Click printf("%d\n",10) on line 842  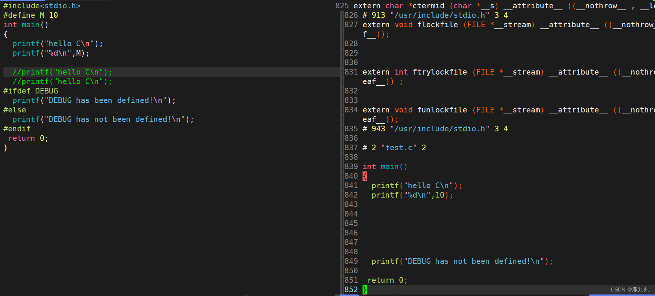[x=413, y=195]
